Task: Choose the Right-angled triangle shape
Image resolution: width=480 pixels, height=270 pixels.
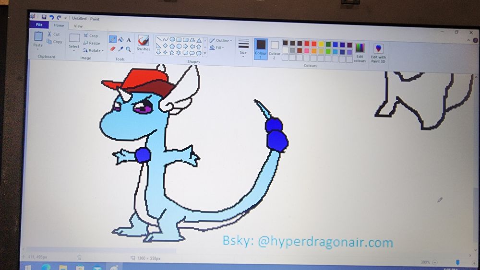Action: [x=158, y=46]
